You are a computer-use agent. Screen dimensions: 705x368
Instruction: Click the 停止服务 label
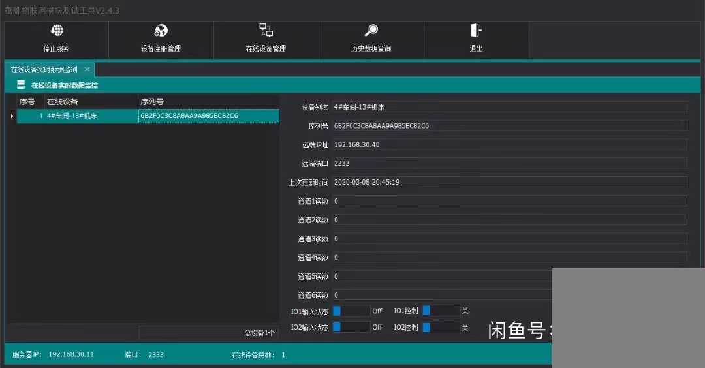(56, 48)
